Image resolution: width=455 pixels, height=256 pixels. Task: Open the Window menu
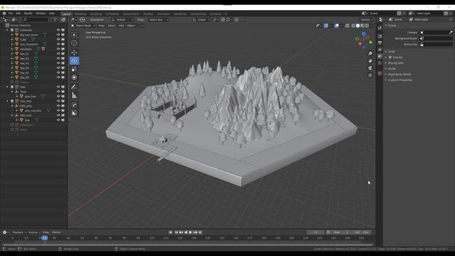41,14
